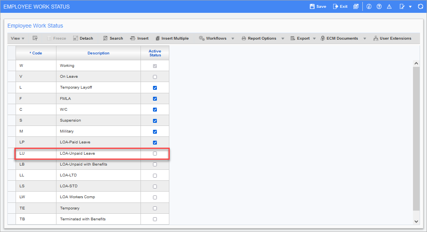Click the Detach table icon
Screen dimensions: 427x232
(76, 38)
